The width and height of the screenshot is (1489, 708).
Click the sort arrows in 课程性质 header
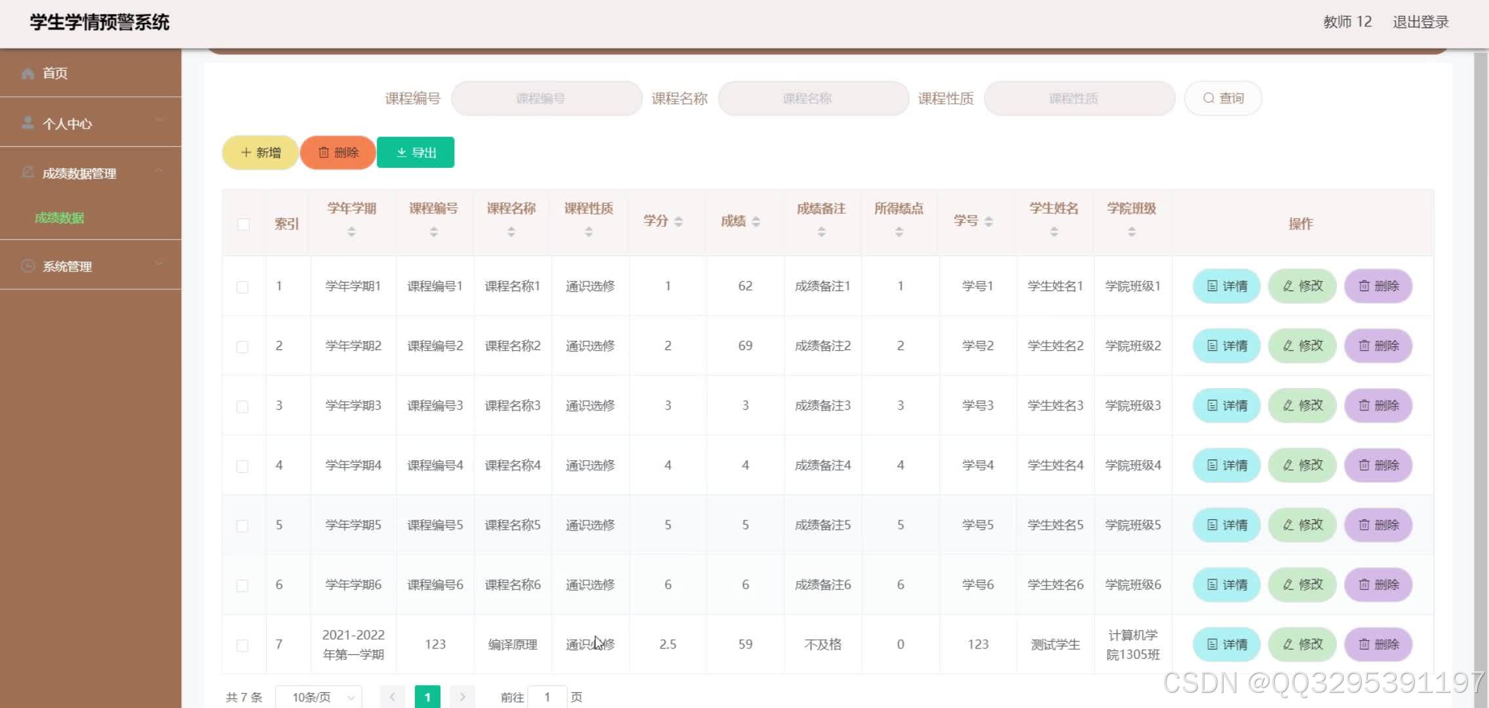coord(589,231)
